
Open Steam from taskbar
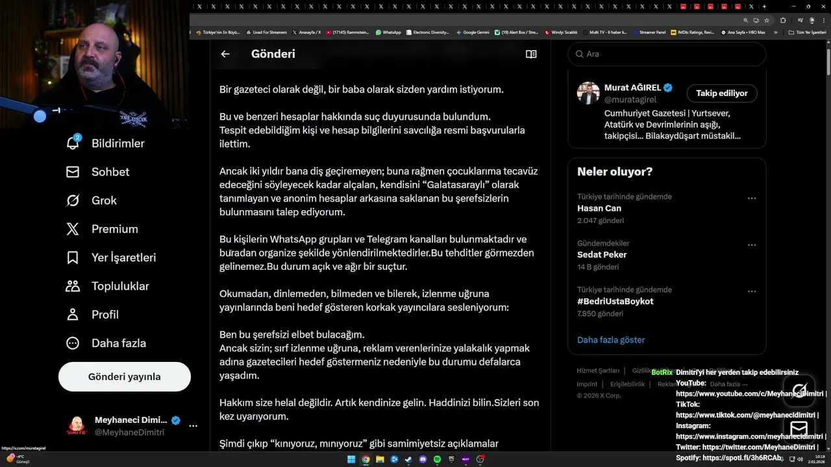[x=408, y=459]
